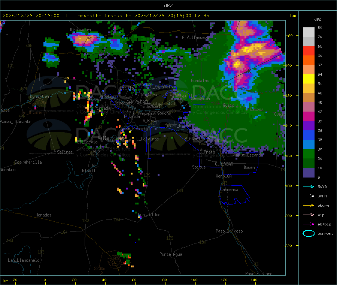Click the '60' km tick on the horizontal axis

134,280
